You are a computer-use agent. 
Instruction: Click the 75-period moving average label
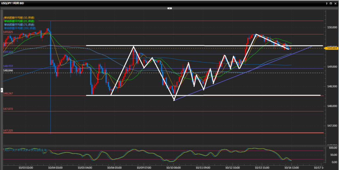click(x=19, y=25)
